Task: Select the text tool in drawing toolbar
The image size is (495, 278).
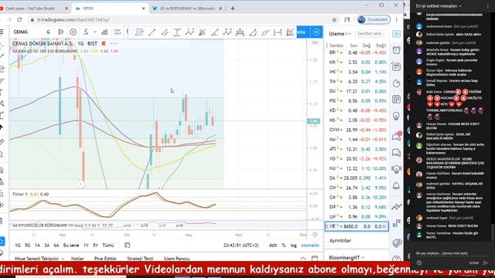Action: point(177,32)
